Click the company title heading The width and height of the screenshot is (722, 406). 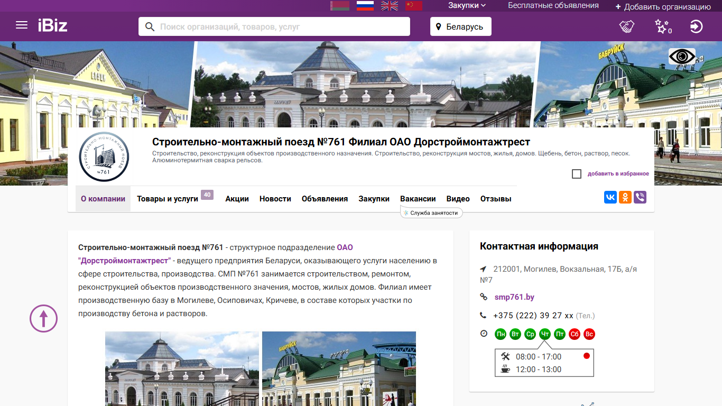coord(341,142)
